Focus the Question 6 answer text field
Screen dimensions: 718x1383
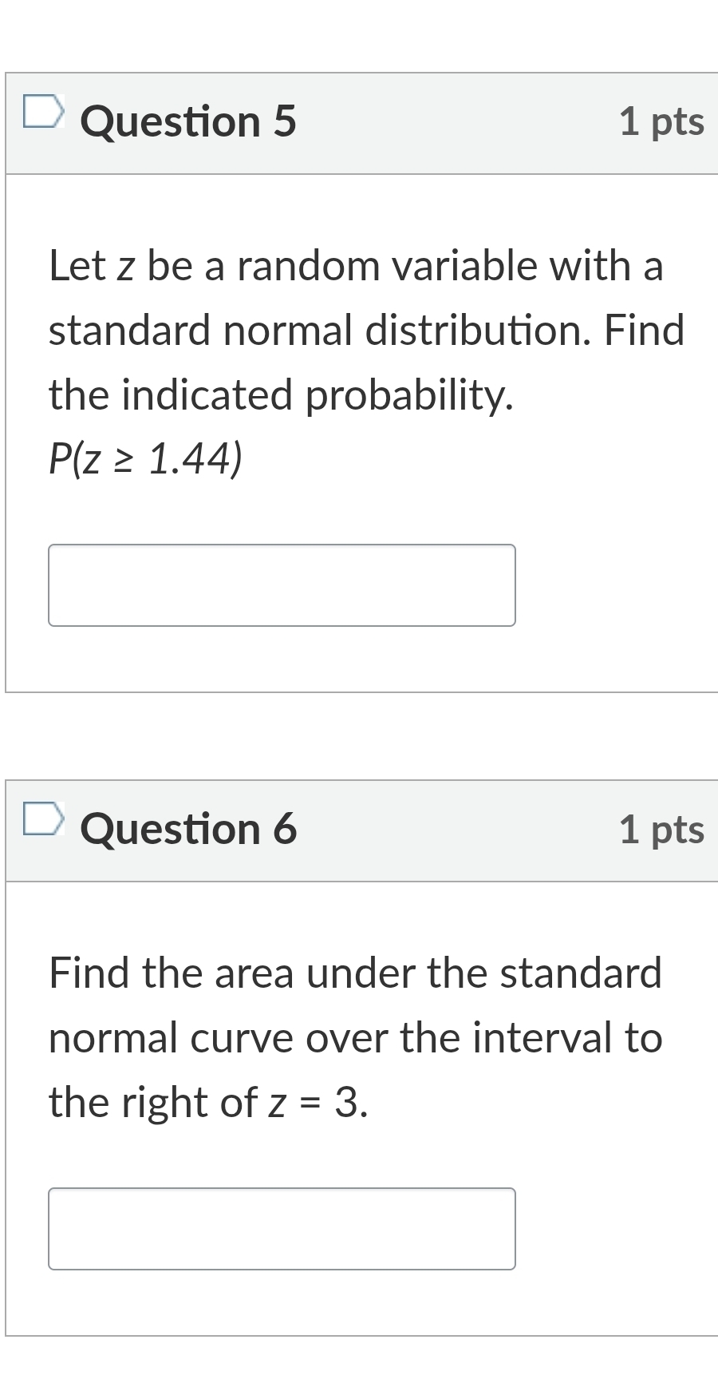pos(282,1229)
